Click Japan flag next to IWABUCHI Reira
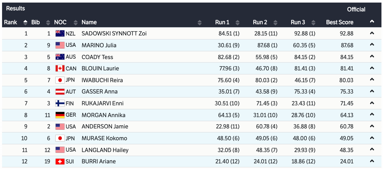 (60, 80)
